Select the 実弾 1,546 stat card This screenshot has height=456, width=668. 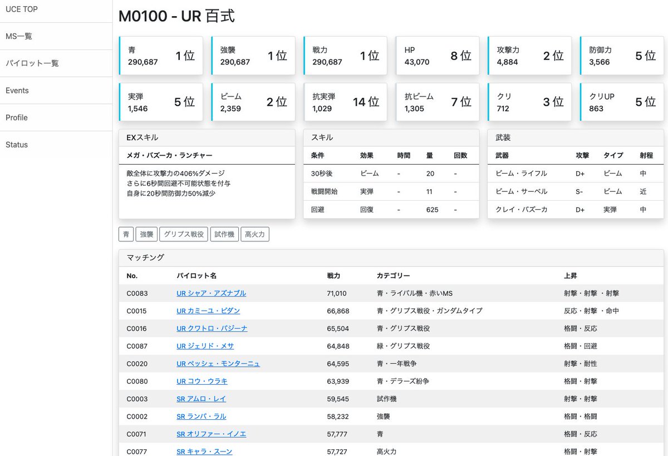coord(160,102)
